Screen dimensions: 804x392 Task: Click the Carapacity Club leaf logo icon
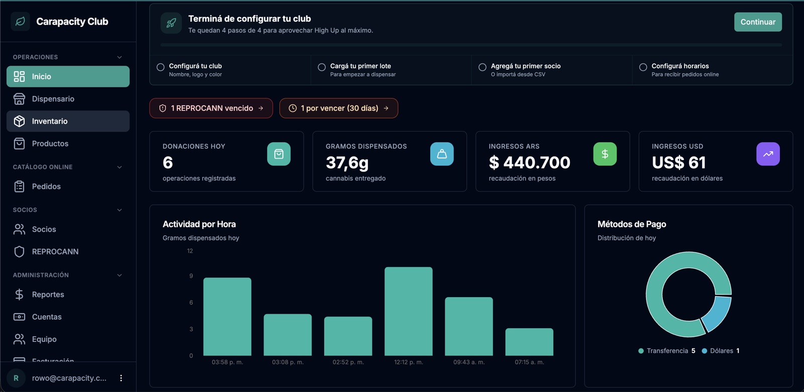click(20, 22)
